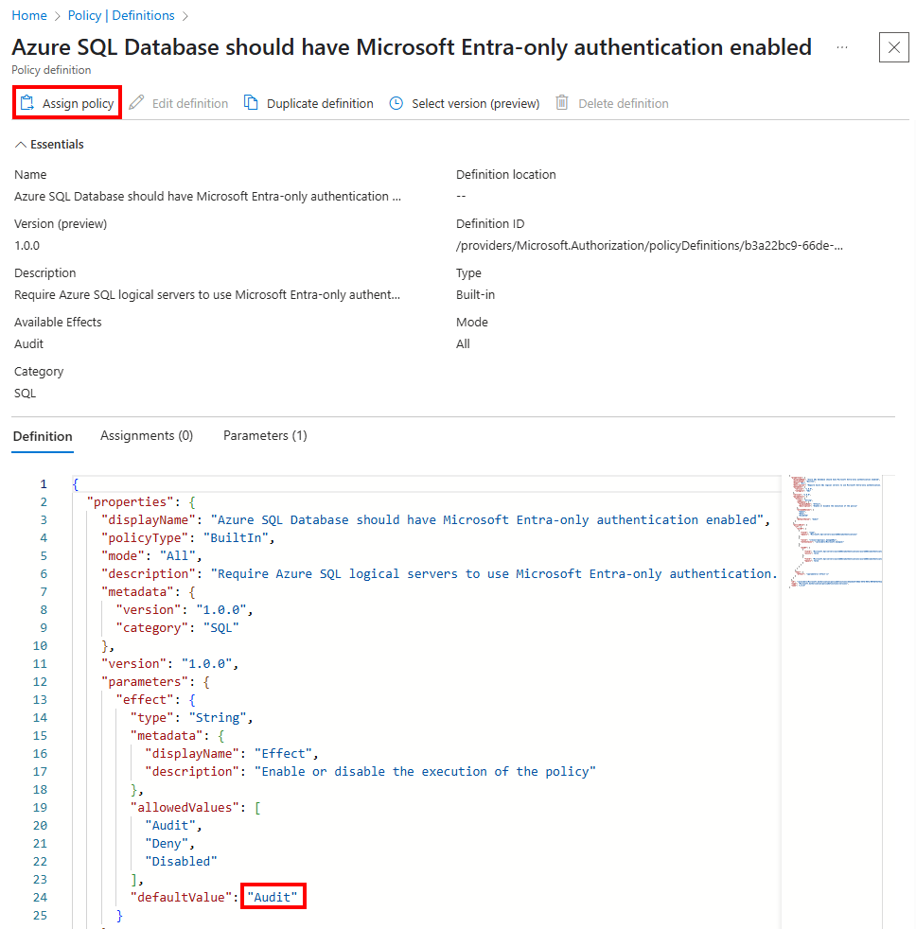Click the close X icon
This screenshot has height=929, width=916.
click(893, 47)
